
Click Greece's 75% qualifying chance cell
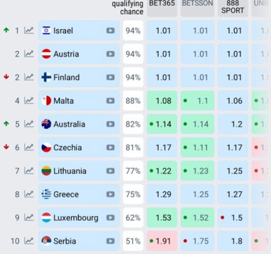click(x=133, y=194)
